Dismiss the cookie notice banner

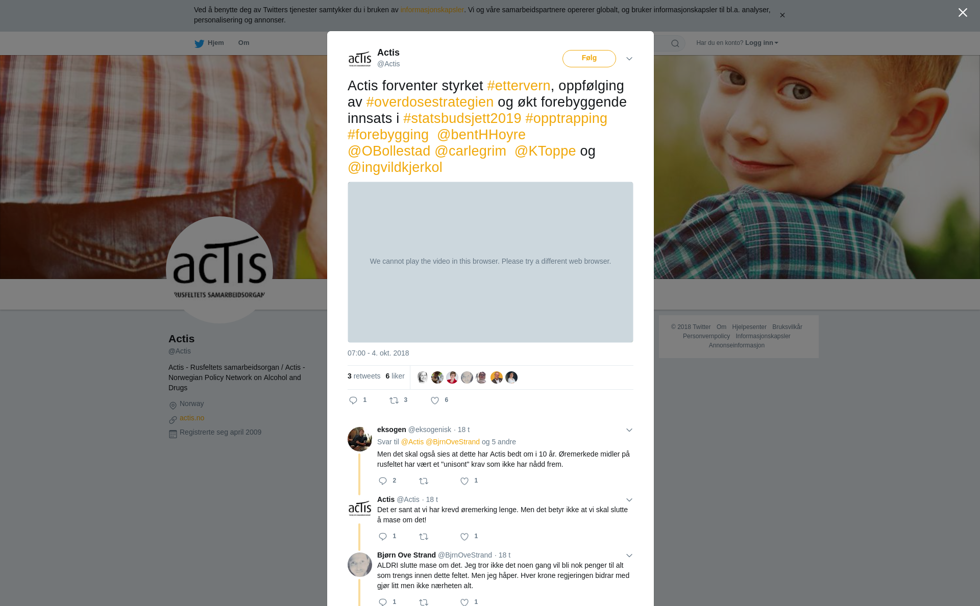tap(782, 15)
